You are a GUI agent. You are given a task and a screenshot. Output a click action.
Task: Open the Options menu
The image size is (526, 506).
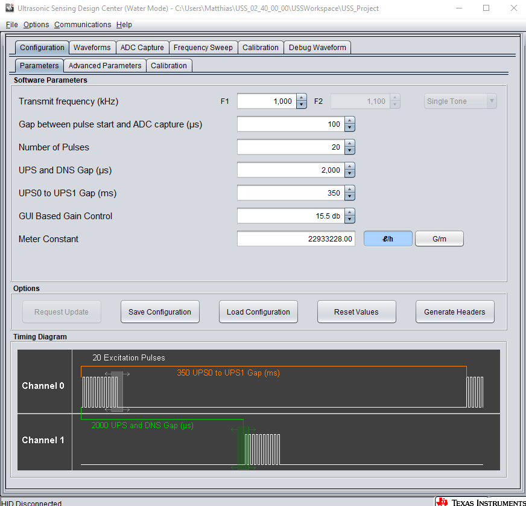[36, 25]
